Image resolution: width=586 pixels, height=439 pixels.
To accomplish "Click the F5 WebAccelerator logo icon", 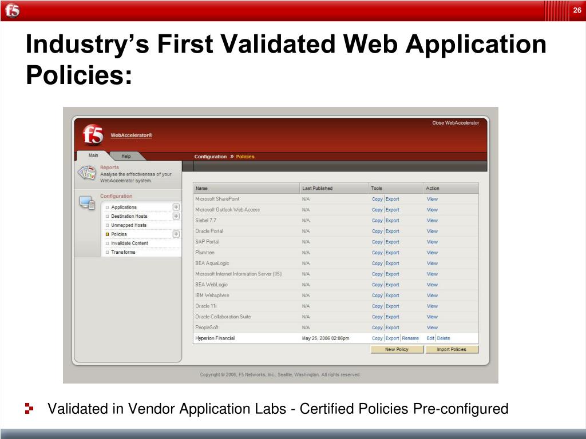I will point(93,135).
